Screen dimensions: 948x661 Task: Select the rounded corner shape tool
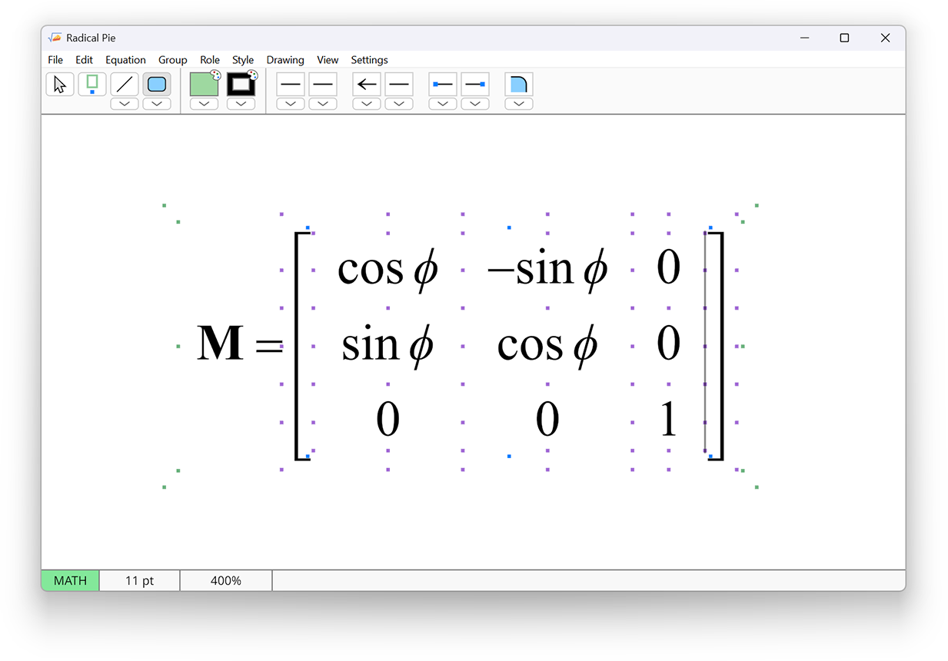pyautogui.click(x=518, y=84)
